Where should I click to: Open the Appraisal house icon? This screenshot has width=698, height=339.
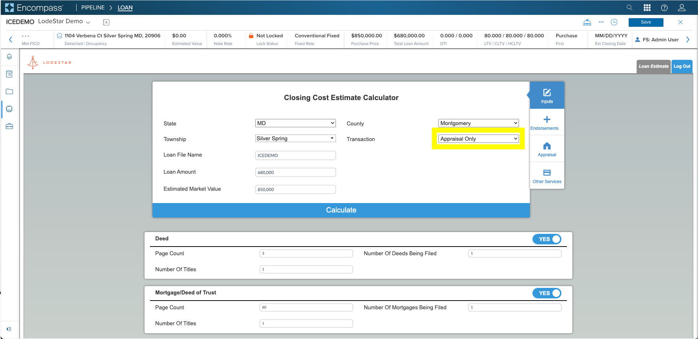click(547, 146)
